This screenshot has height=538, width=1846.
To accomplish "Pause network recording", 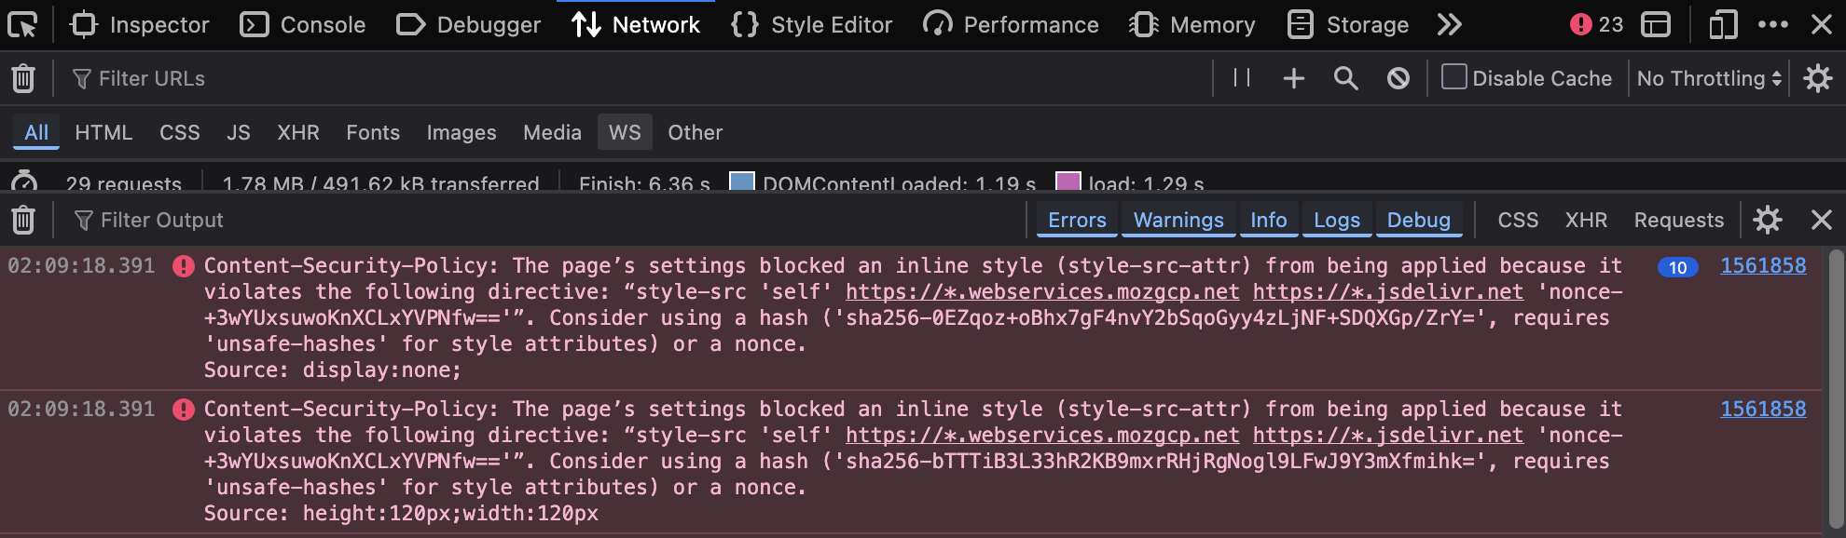I will tap(1241, 78).
